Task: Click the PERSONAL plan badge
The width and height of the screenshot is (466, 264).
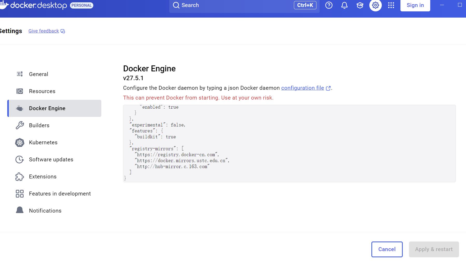Action: 82,5
